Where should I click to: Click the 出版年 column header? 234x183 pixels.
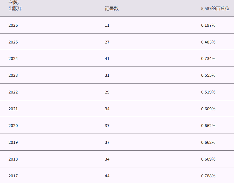[15, 9]
